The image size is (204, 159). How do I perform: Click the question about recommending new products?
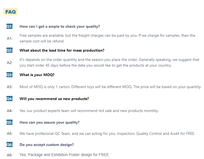(x=54, y=99)
